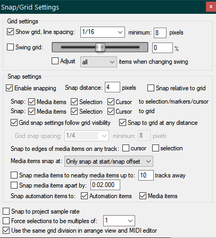Check the Adjust items when changing swing box
The width and height of the screenshot is (216, 238).
55,61
